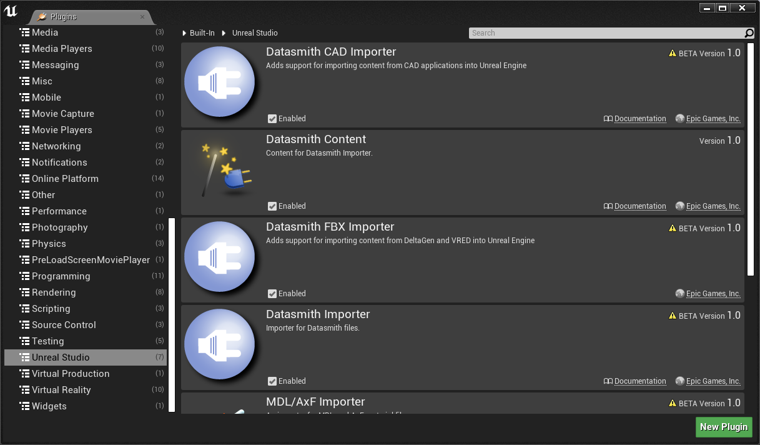The width and height of the screenshot is (760, 445).
Task: Click the category icon beside Widgets
Action: tap(24, 406)
